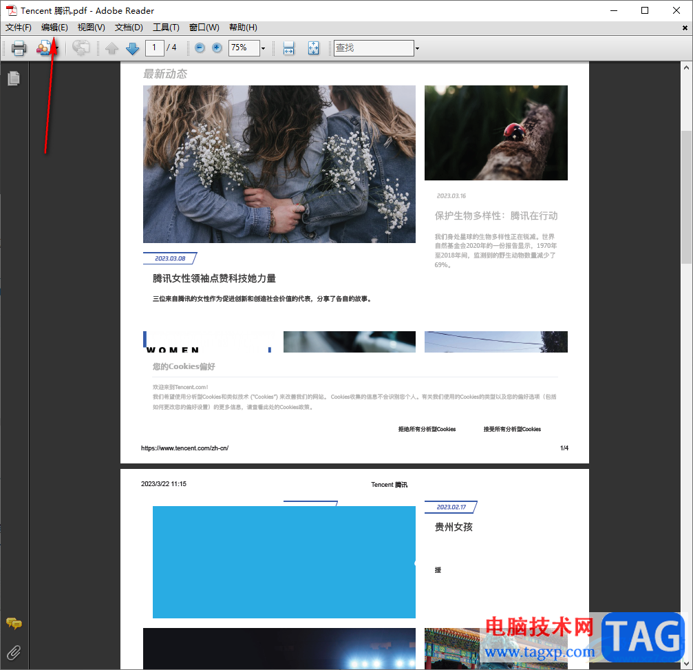
Task: Click the greyed globe web icon
Action: click(x=81, y=48)
